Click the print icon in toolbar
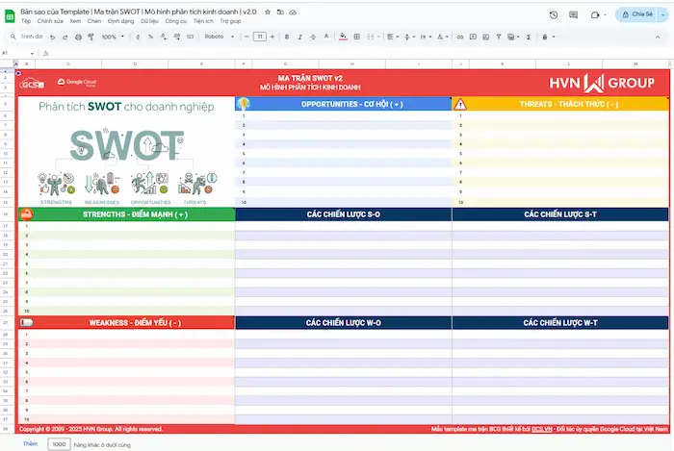 tap(78, 37)
